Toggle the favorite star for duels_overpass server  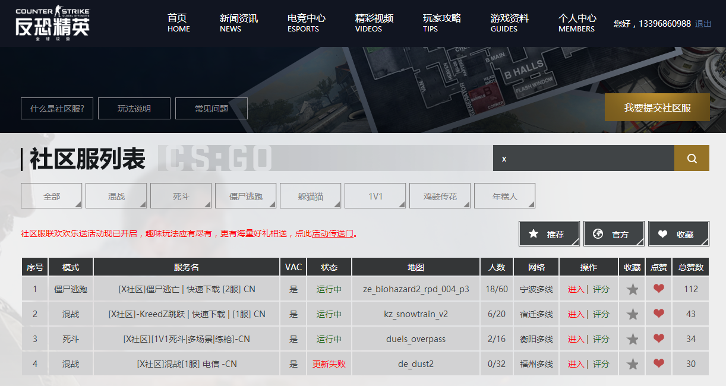pyautogui.click(x=632, y=338)
